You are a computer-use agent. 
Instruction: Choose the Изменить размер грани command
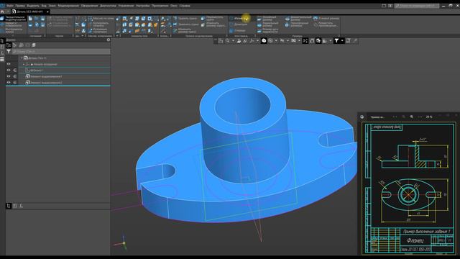pyautogui.click(x=185, y=30)
